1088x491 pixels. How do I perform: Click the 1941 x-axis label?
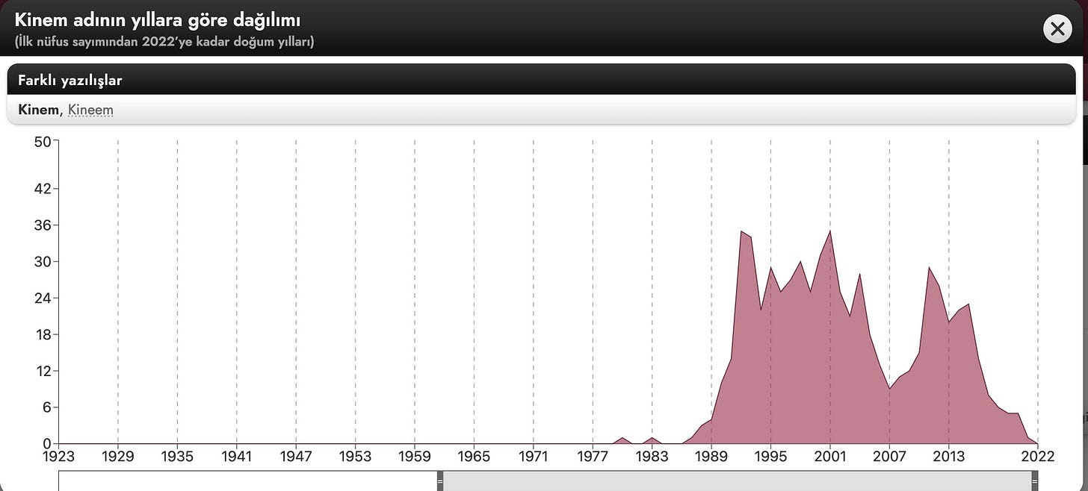click(237, 456)
